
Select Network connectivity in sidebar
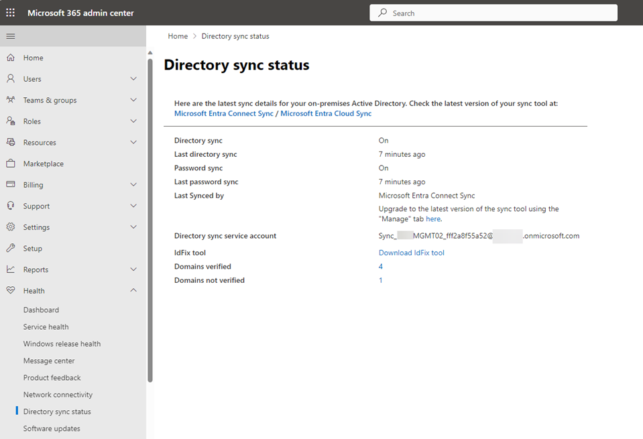pyautogui.click(x=58, y=395)
